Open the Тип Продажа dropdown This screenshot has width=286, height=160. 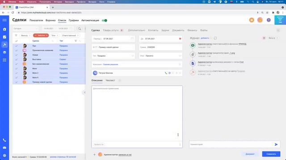tap(113, 56)
